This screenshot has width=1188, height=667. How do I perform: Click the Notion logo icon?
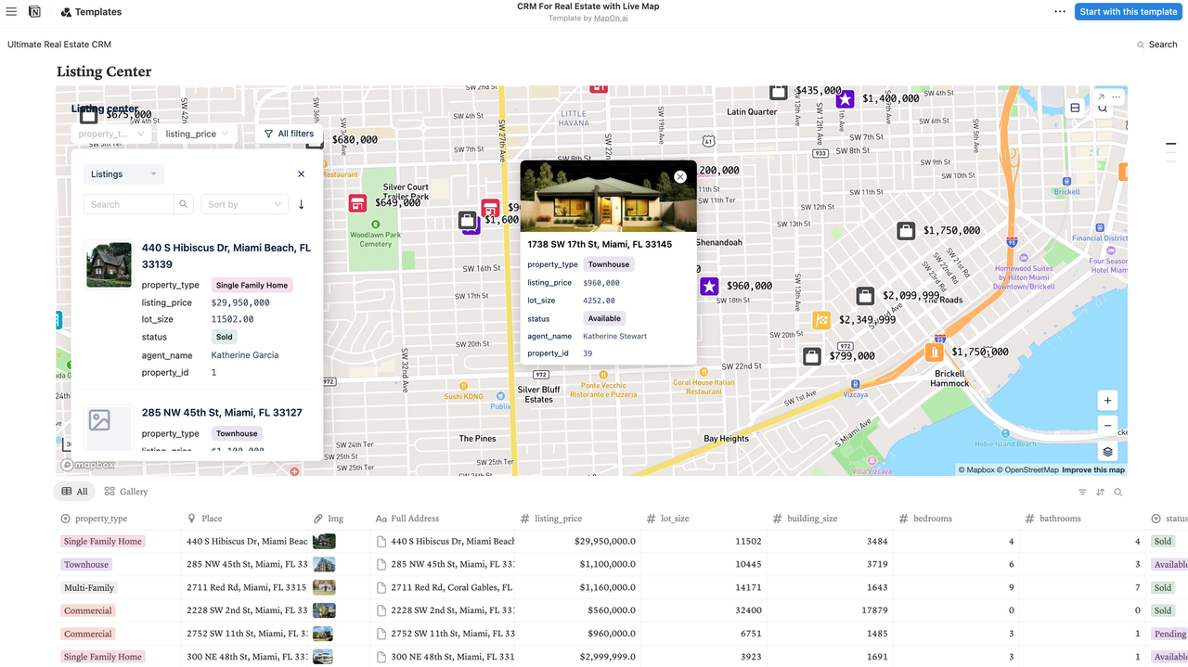coord(34,12)
